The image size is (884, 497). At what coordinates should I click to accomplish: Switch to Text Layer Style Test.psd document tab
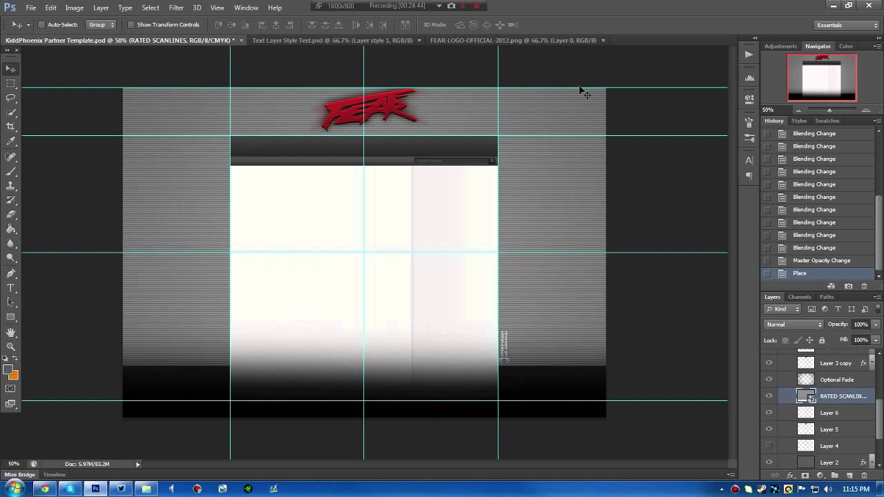click(x=332, y=40)
